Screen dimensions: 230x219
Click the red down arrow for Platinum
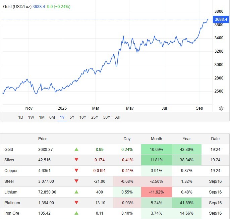76,203
